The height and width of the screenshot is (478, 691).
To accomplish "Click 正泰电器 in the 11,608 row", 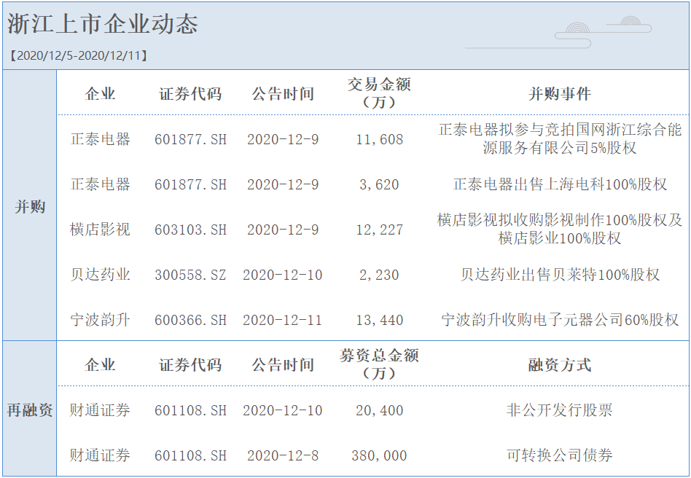I will coord(100,139).
